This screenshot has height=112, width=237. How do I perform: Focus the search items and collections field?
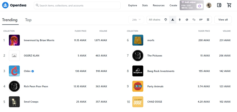(x=77, y=6)
